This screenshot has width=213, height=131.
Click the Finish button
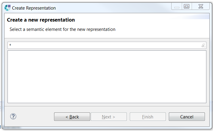[148, 117]
